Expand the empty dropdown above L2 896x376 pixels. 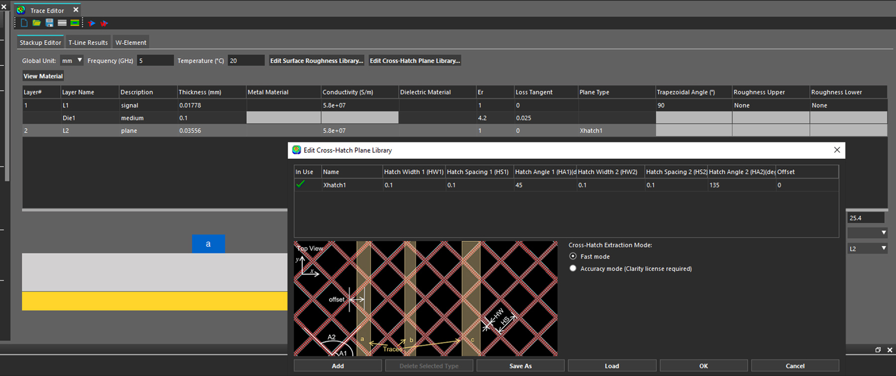click(867, 233)
